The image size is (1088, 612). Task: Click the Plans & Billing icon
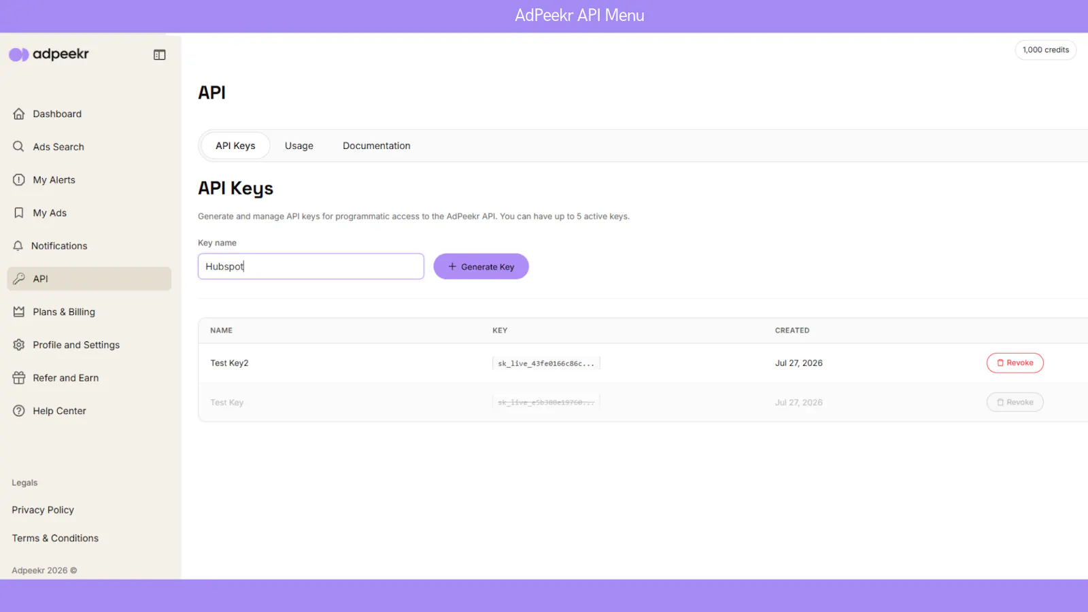[x=19, y=311]
